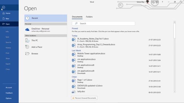The height and width of the screenshot is (103, 184).
Task: Click Word icon beside Mobile Tower application
Action: [x=74, y=55]
